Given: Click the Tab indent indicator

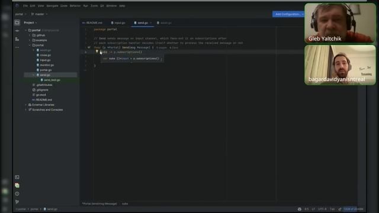Looking at the screenshot, I should (332, 209).
